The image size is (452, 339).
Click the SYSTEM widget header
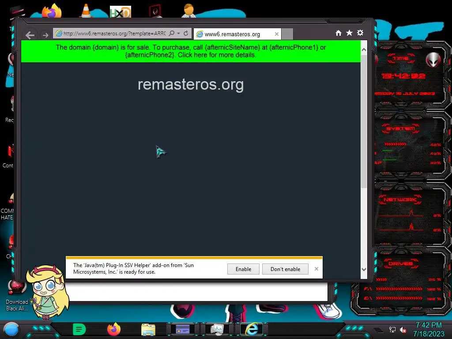click(x=401, y=128)
